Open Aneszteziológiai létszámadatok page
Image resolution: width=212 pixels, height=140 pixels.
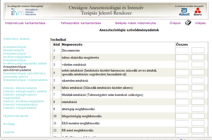click(14, 48)
